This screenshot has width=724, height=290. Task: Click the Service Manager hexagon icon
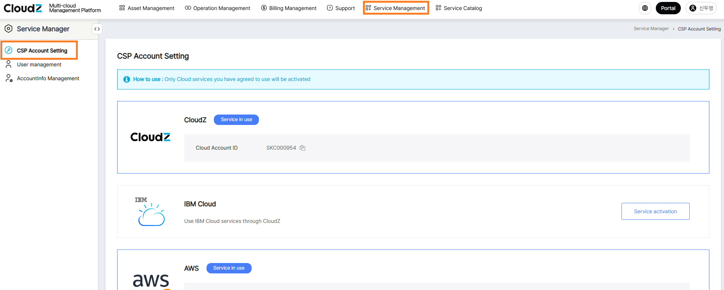8,29
